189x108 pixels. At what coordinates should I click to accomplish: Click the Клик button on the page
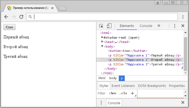click(x=9, y=27)
